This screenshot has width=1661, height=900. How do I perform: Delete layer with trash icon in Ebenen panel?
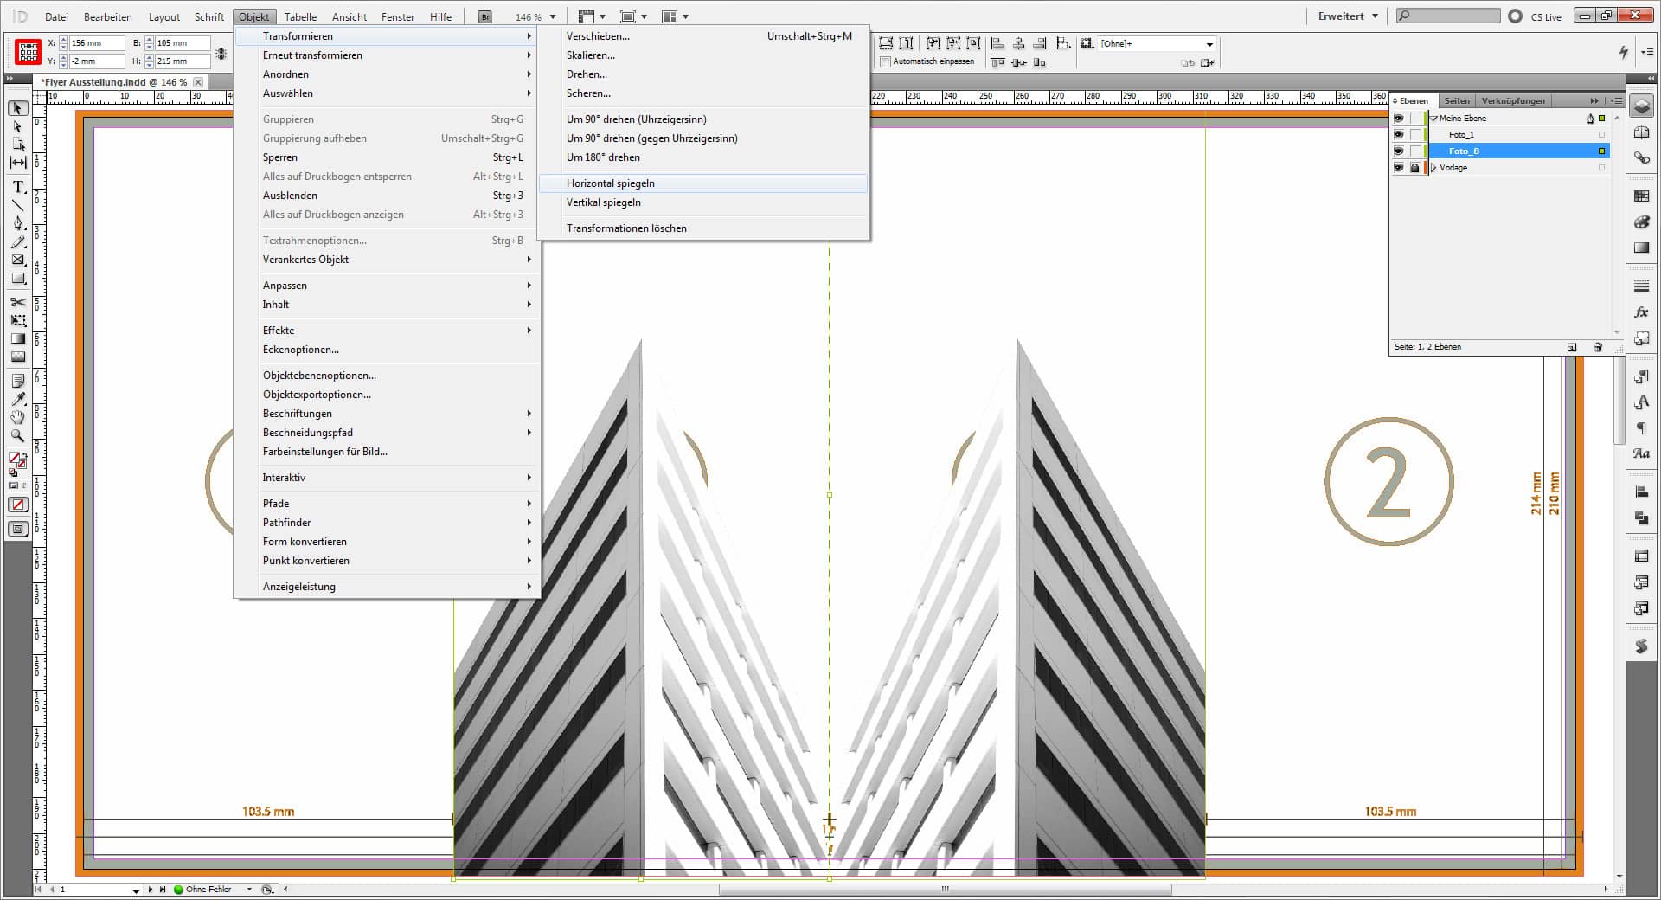pyautogui.click(x=1598, y=347)
